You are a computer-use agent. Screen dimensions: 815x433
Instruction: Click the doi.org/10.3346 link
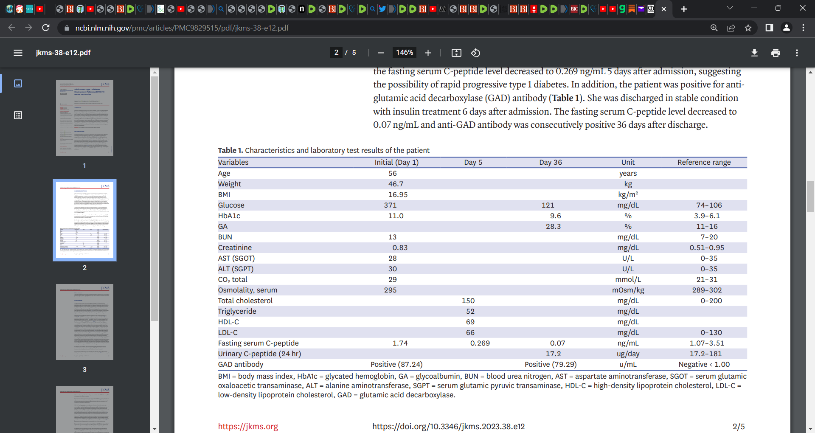[448, 426]
